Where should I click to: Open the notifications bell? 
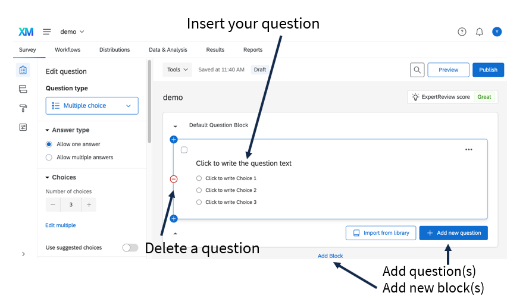point(480,32)
